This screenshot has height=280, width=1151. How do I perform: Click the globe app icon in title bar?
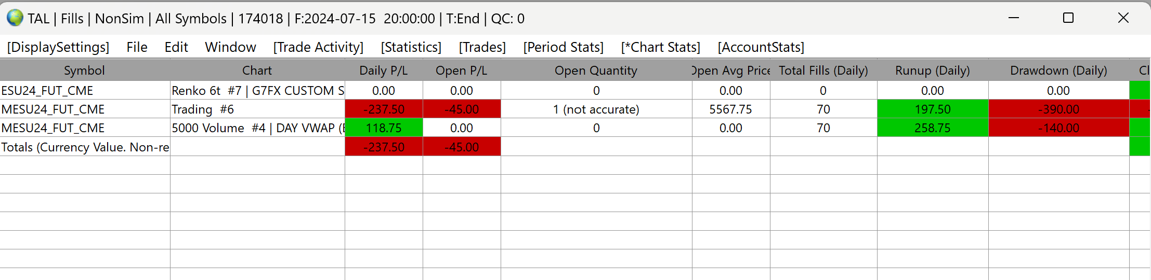(x=15, y=18)
